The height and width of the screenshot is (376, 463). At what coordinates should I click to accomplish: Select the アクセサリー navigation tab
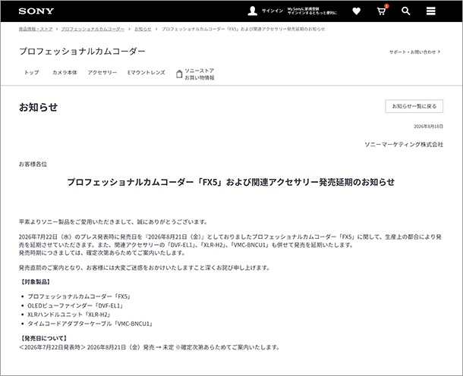tap(102, 73)
